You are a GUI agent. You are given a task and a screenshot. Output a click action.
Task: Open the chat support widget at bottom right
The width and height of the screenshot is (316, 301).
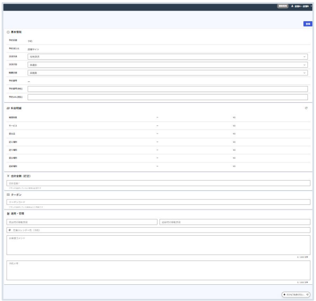(296, 294)
